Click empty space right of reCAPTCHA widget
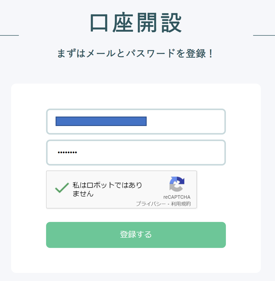 211,190
